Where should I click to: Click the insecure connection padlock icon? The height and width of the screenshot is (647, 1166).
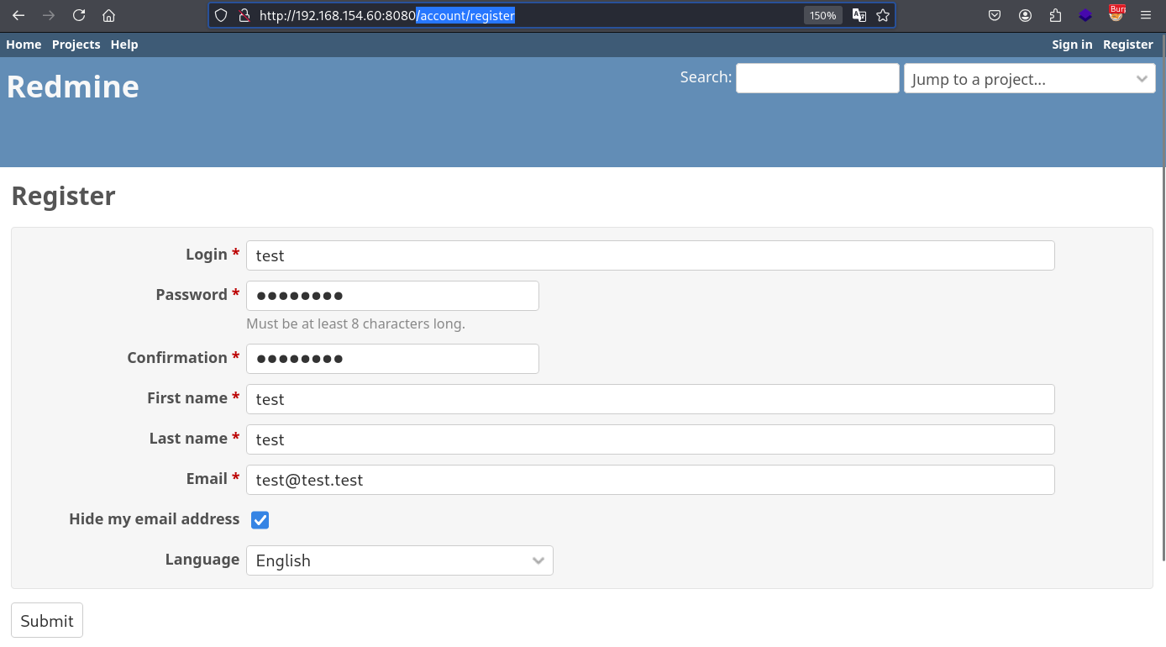coord(244,15)
